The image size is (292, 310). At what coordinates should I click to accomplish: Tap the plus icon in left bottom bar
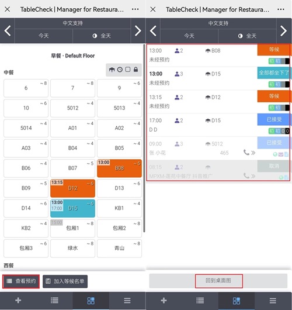[x=18, y=300]
